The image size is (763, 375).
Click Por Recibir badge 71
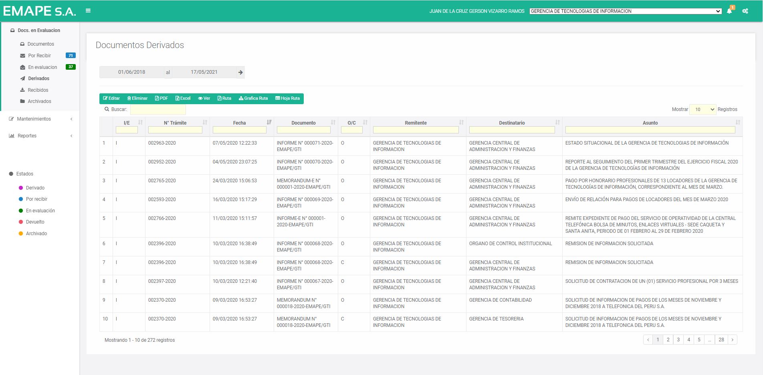point(71,56)
